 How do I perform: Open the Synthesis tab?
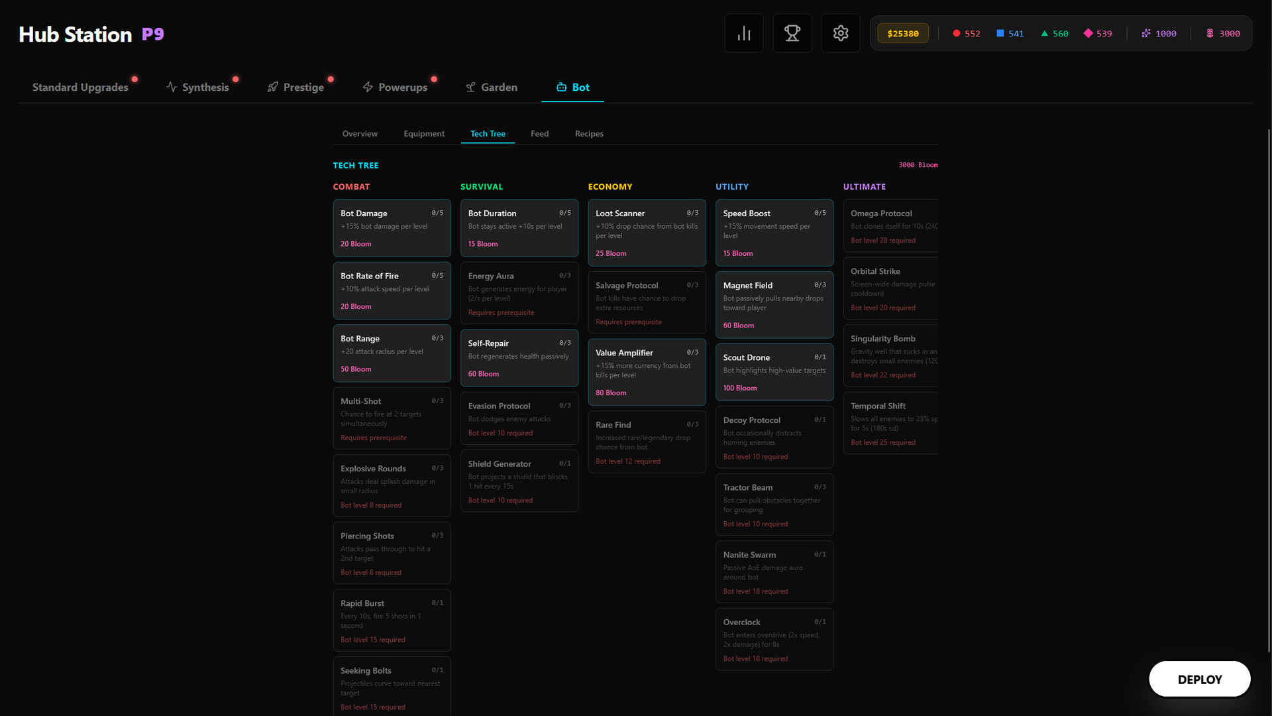point(197,88)
